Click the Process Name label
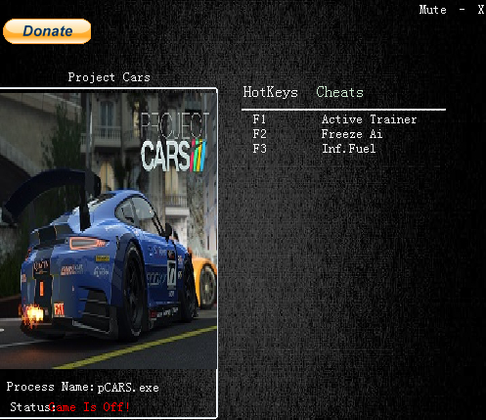486x420 pixels. coord(50,387)
